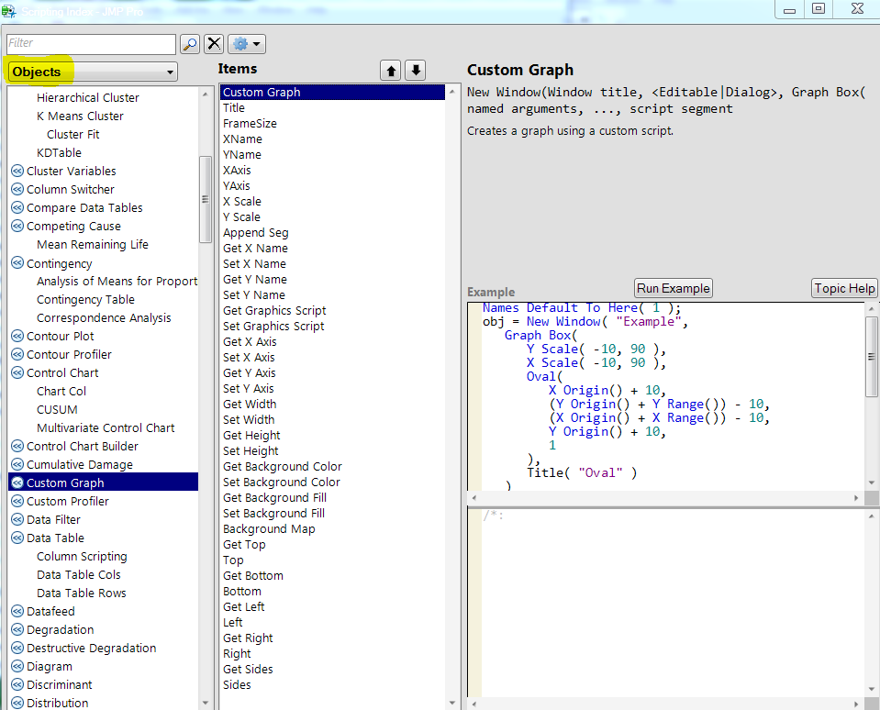
Task: Click the icon beside Contingency
Action: tap(17, 263)
